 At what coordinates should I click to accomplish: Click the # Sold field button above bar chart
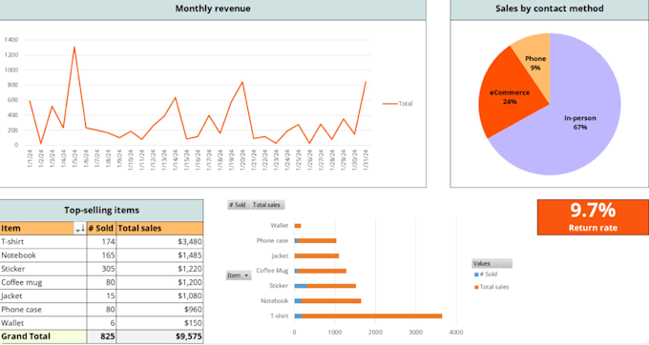tap(239, 205)
